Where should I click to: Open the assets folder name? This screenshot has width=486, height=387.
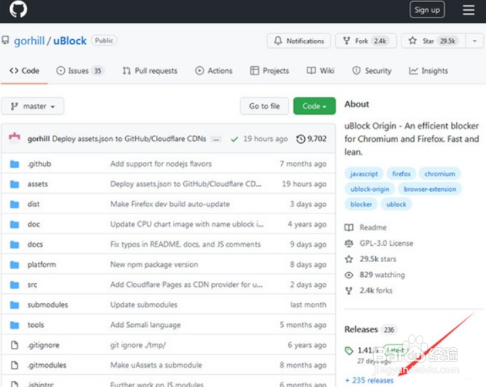pyautogui.click(x=37, y=184)
